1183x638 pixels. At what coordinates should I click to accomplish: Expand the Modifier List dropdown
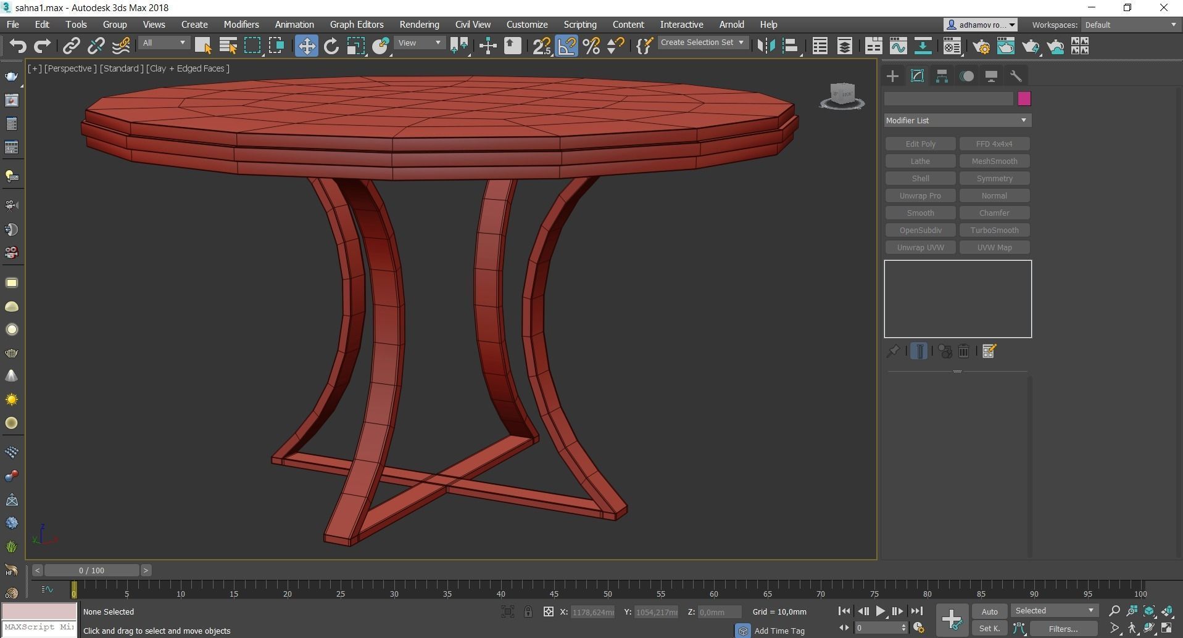pos(957,120)
